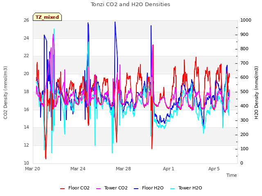
Task: Click the 500 tick on H2O axis
Action: (x=244, y=91)
